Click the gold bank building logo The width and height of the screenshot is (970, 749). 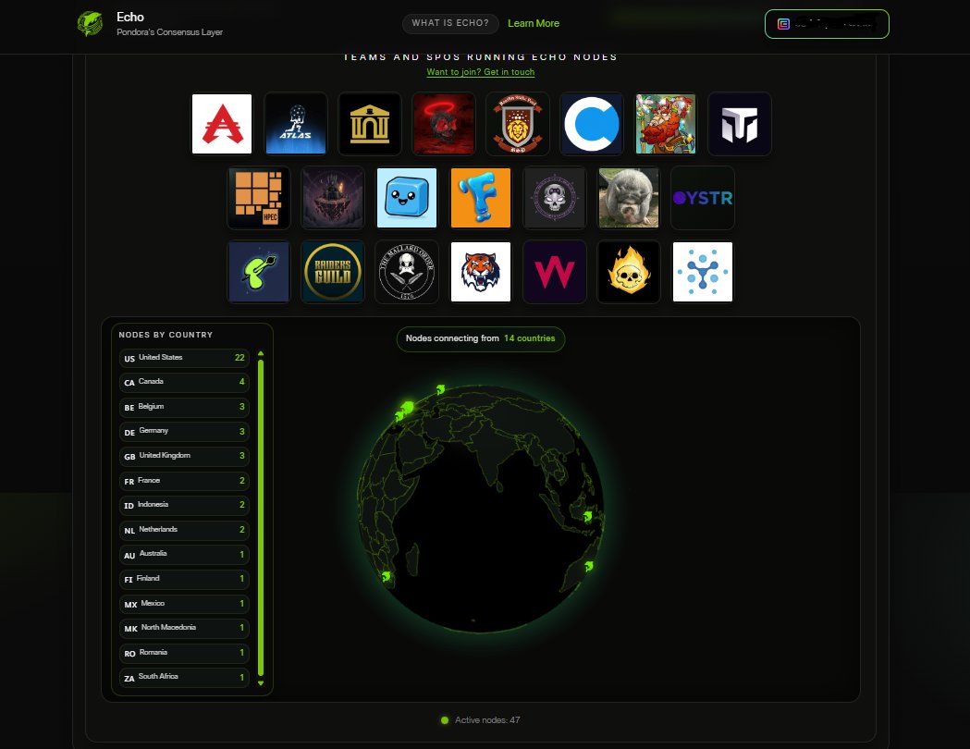[370, 124]
